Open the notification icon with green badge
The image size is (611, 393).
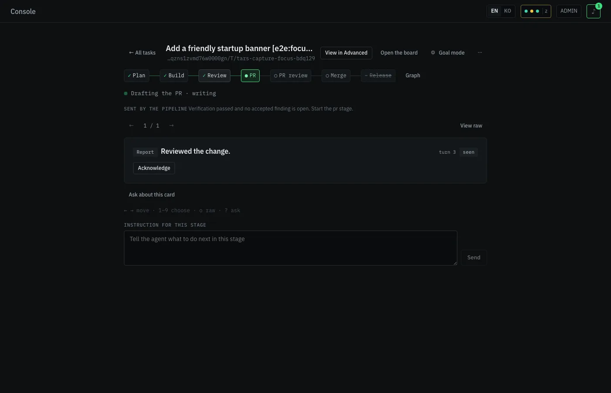point(593,11)
